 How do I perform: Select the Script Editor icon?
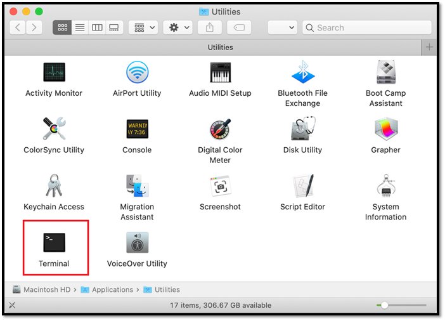tap(303, 186)
